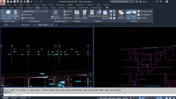Click the Plot printer icon
This screenshot has height=99, width=176.
pyautogui.click(x=28, y=2)
